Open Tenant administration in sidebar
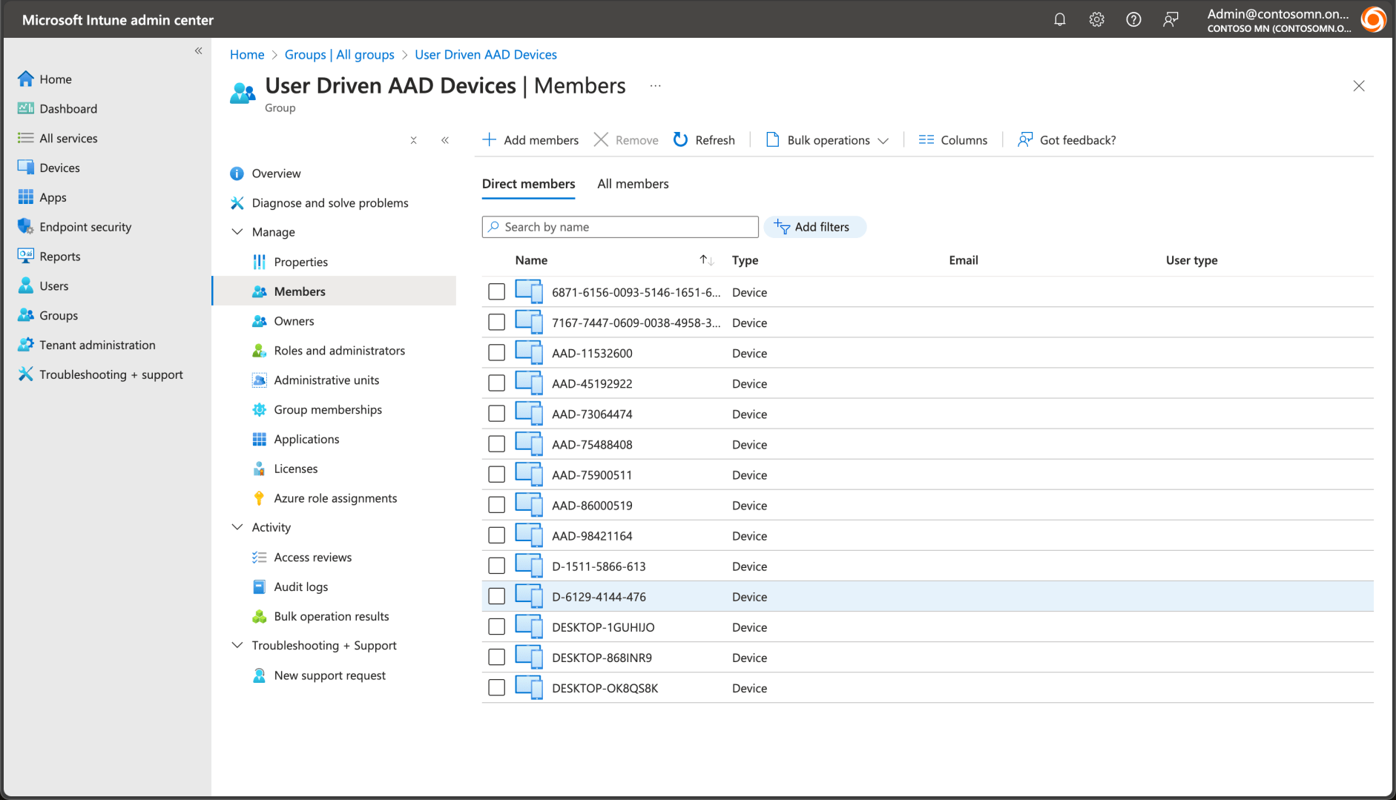1396x800 pixels. pyautogui.click(x=97, y=345)
